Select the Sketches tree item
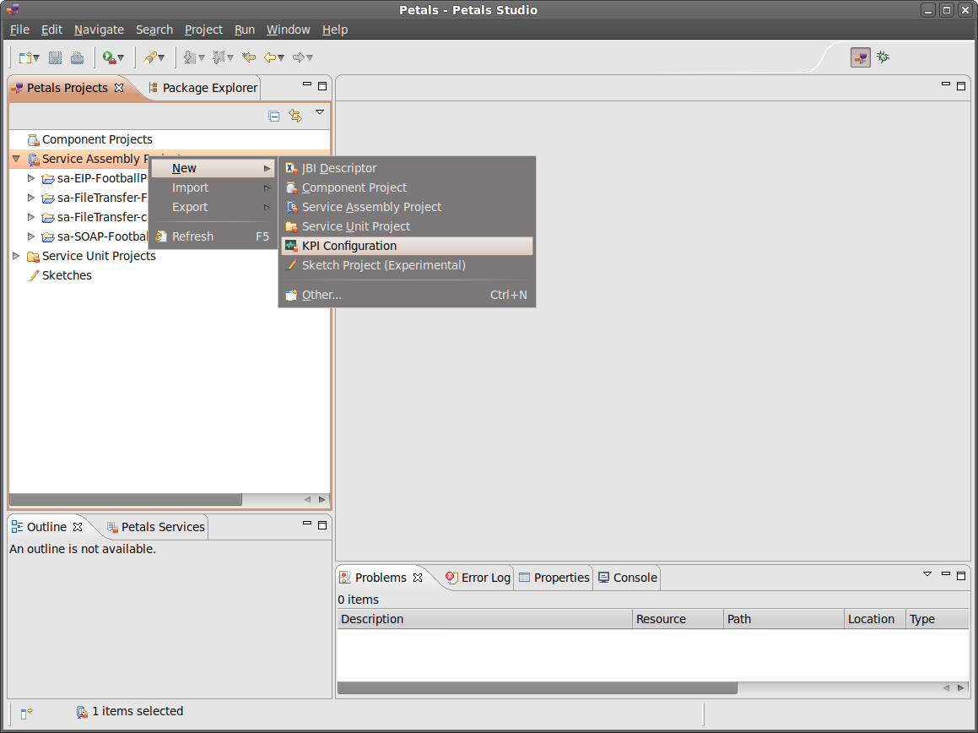The height and width of the screenshot is (733, 978). point(67,275)
